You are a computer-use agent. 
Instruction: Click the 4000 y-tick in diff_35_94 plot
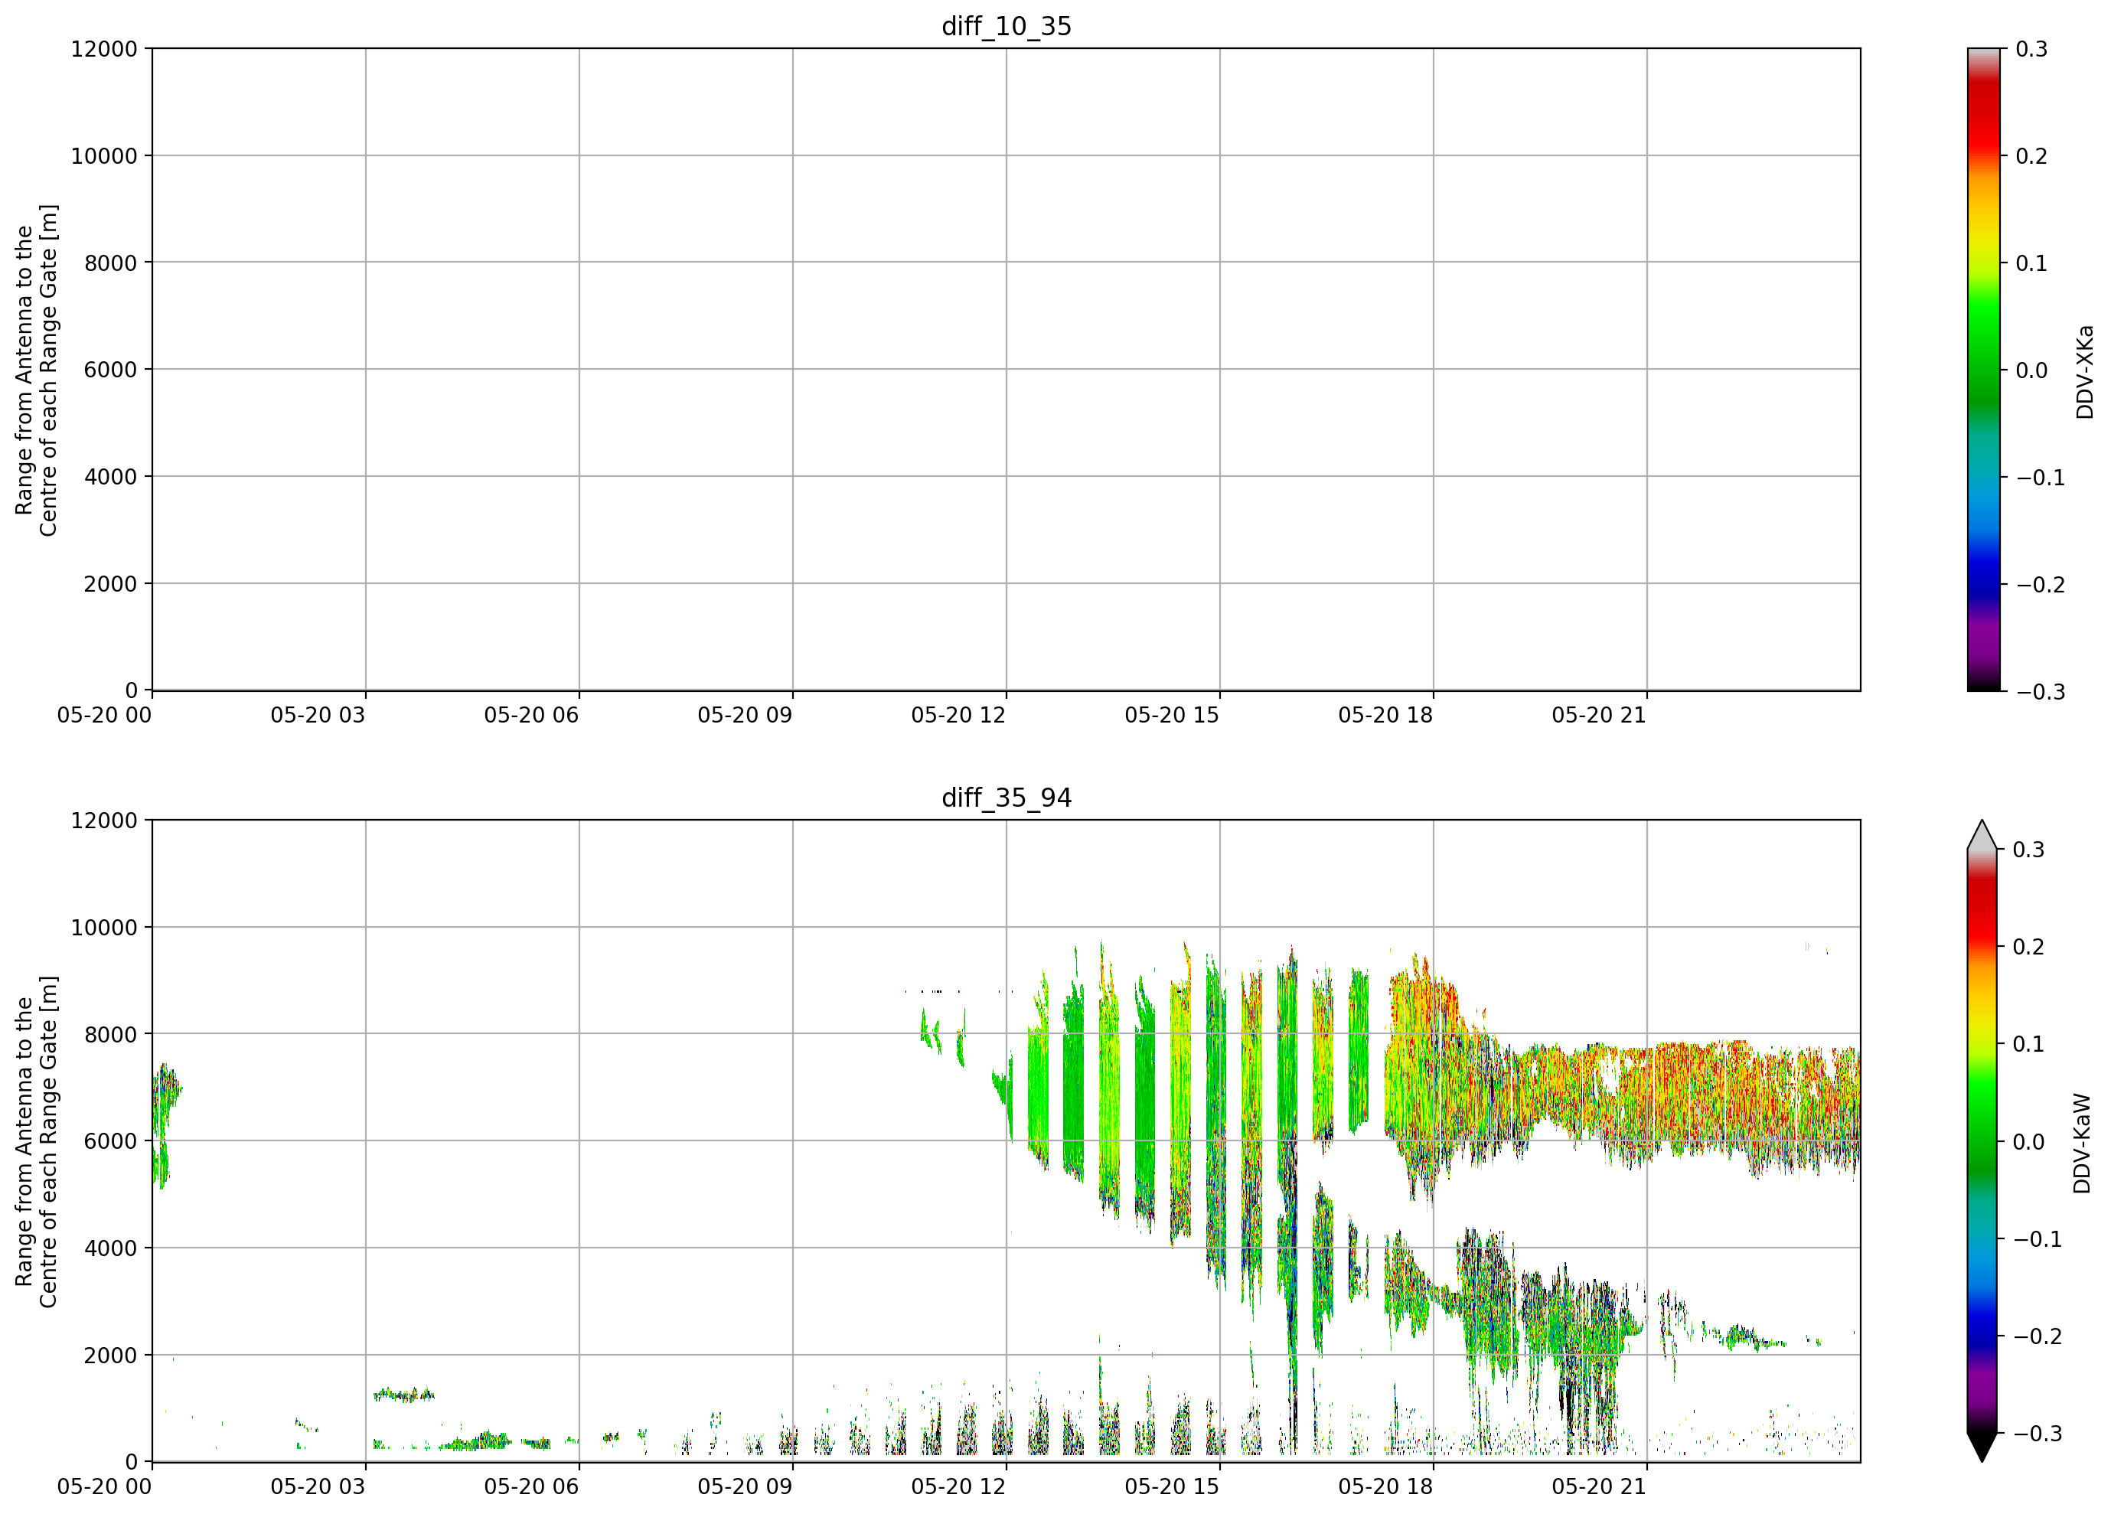click(111, 1249)
